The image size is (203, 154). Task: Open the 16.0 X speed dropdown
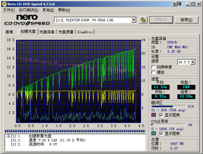pyautogui.click(x=193, y=62)
